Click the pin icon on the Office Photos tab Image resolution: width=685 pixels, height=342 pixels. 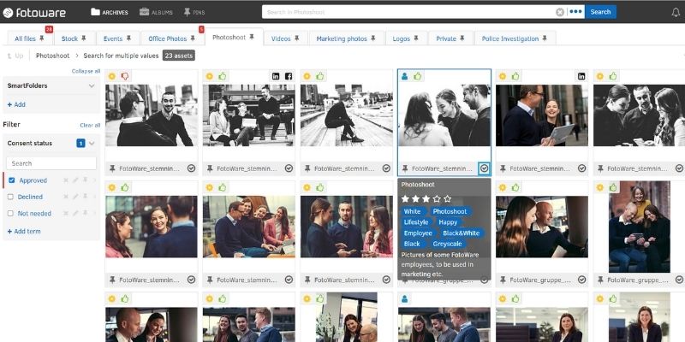click(193, 38)
